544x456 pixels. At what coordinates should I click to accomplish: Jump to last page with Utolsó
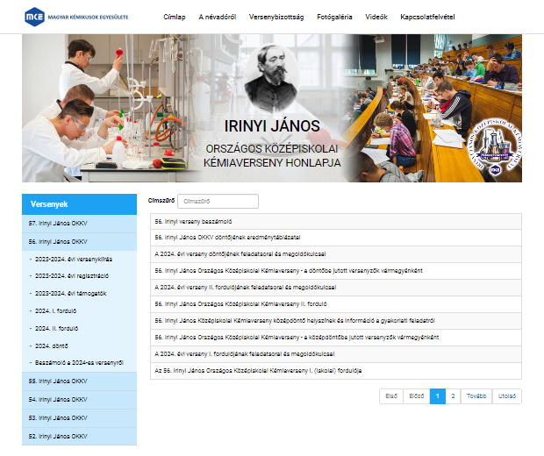(507, 396)
